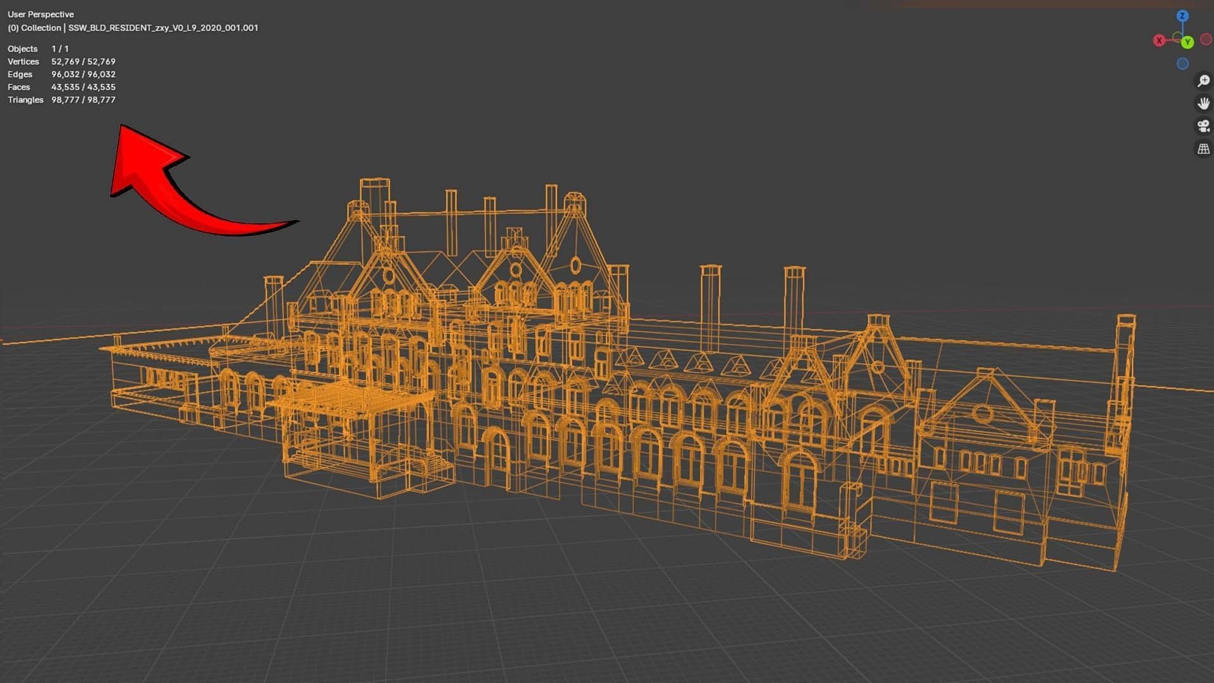The image size is (1214, 683).
Task: Click the Triangles count statistic
Action: coord(83,100)
